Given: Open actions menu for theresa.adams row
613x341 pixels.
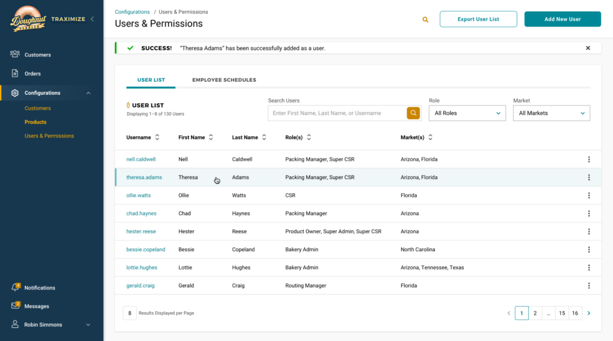Looking at the screenshot, I should 588,177.
